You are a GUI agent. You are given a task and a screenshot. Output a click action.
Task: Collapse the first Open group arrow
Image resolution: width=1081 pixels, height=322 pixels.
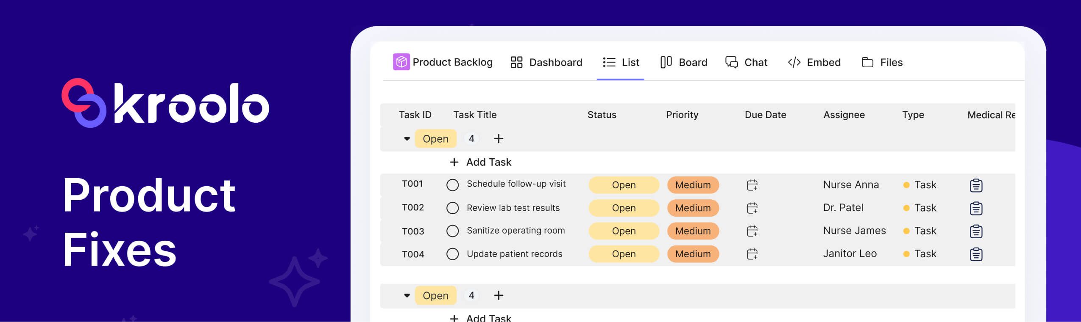click(x=407, y=139)
